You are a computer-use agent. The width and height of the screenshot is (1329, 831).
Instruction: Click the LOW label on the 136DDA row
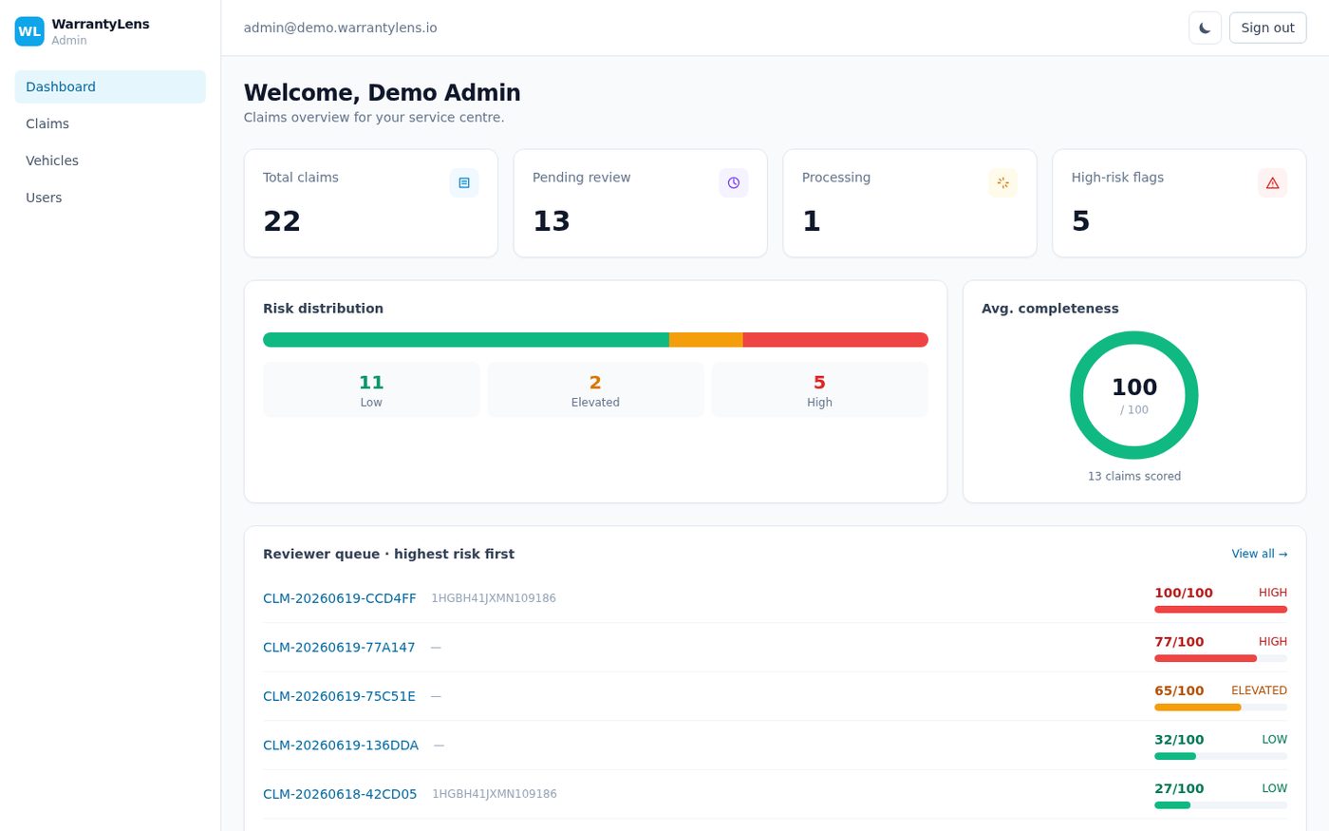1275,740
